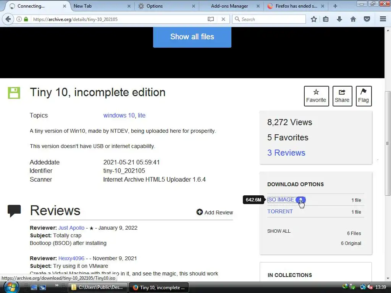This screenshot has height=293, width=391.
Task: Select the Connecting... tab
Action: (37, 6)
